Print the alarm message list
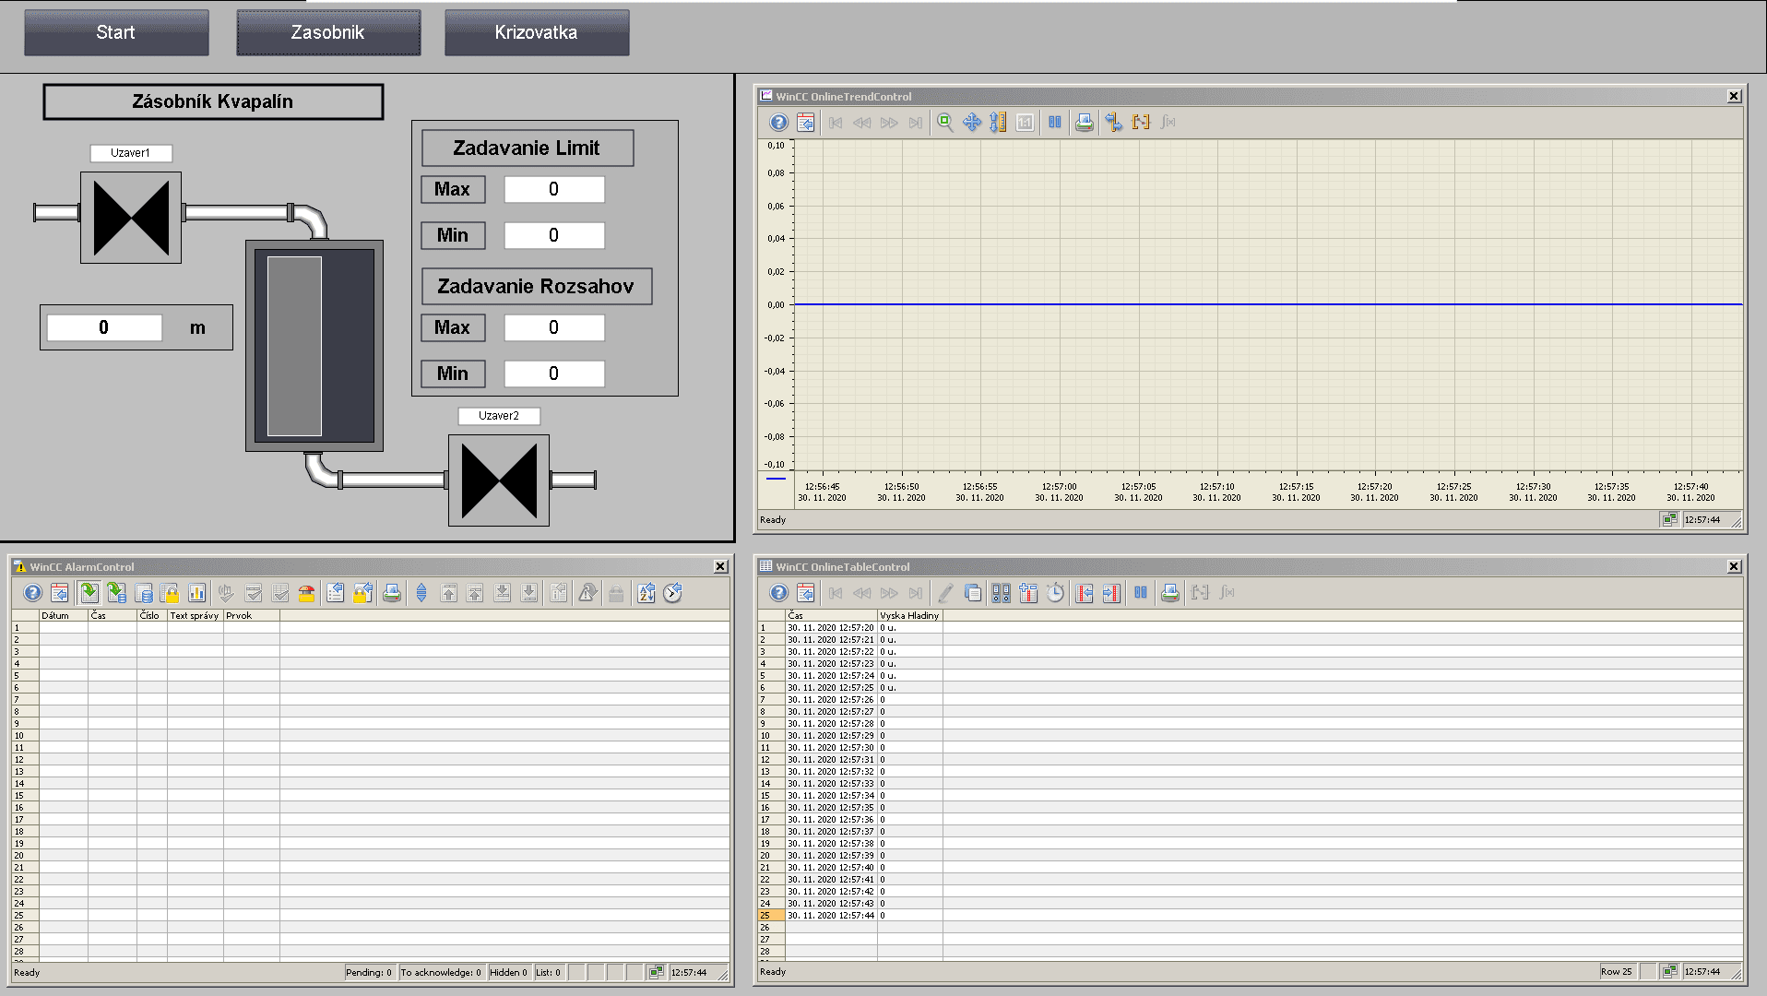1767x996 pixels. (391, 593)
